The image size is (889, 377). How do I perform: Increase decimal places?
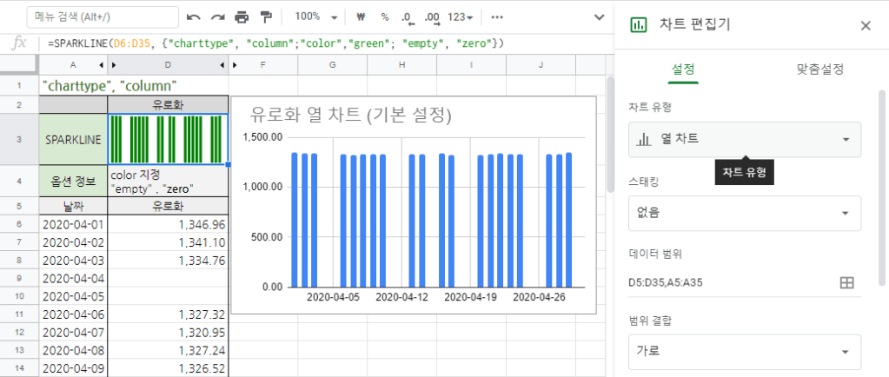(431, 17)
